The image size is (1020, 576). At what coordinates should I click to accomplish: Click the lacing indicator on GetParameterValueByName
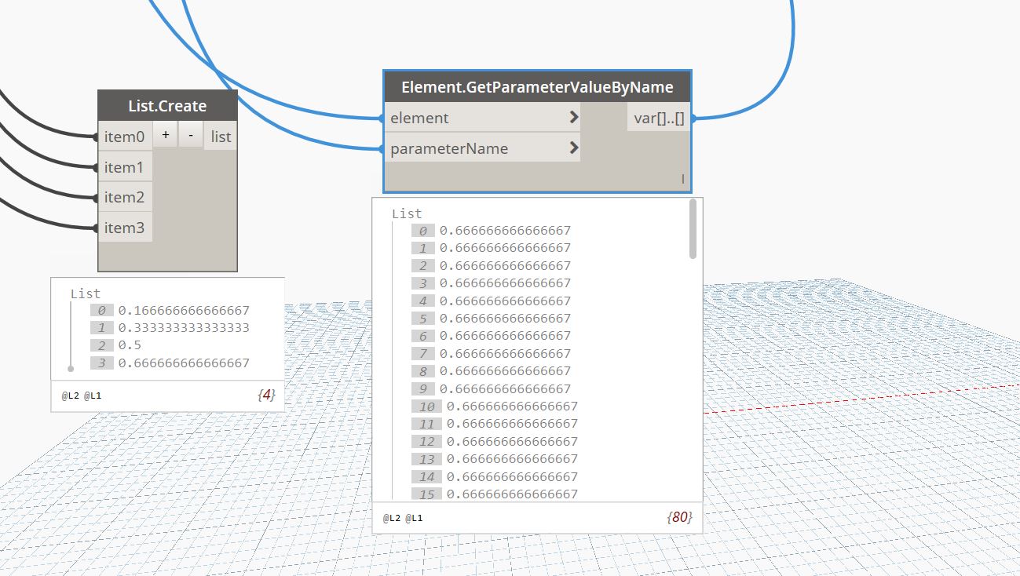682,180
